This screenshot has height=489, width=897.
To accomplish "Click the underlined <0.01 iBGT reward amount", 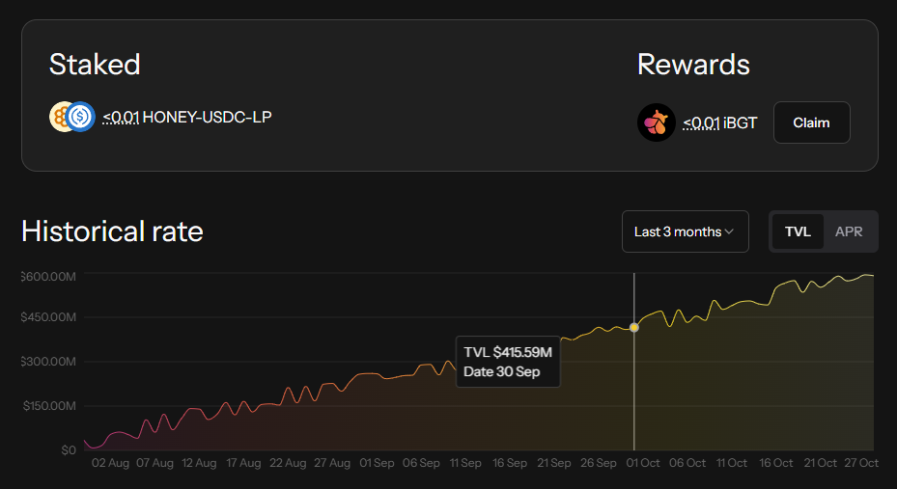I will [701, 122].
